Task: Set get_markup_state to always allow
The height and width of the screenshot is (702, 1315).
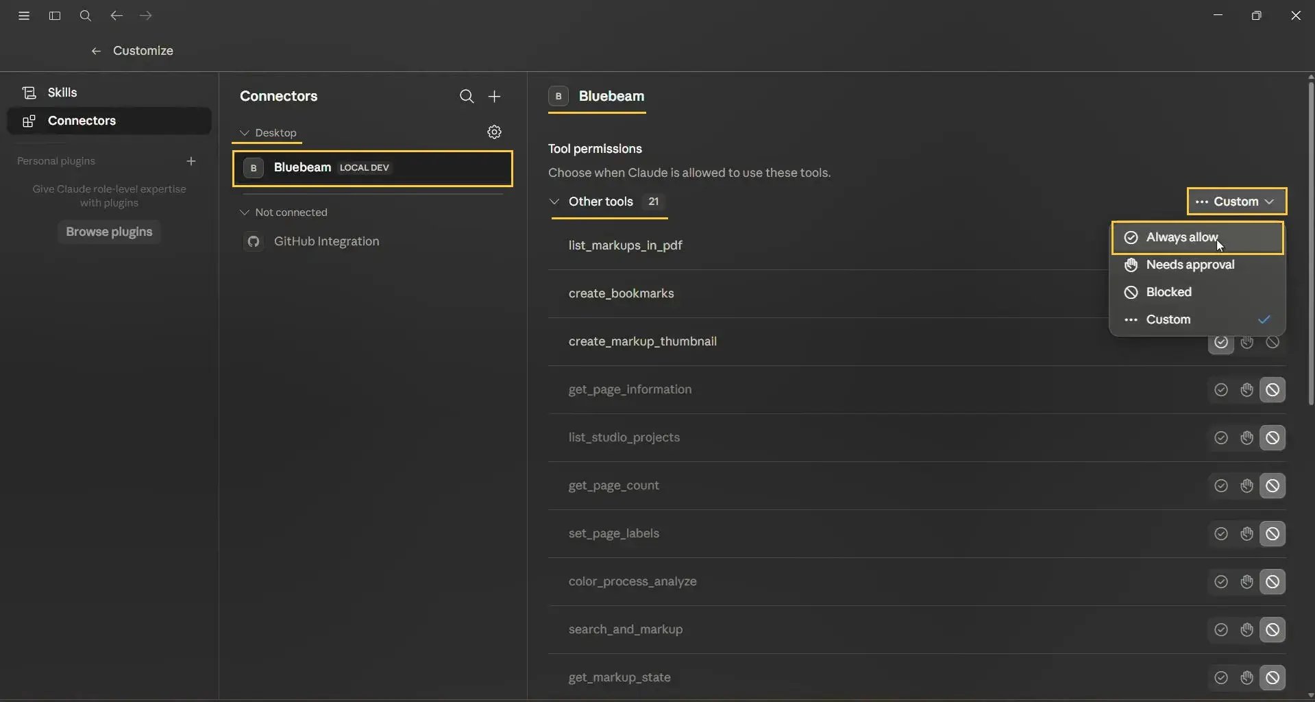Action: tap(1221, 678)
